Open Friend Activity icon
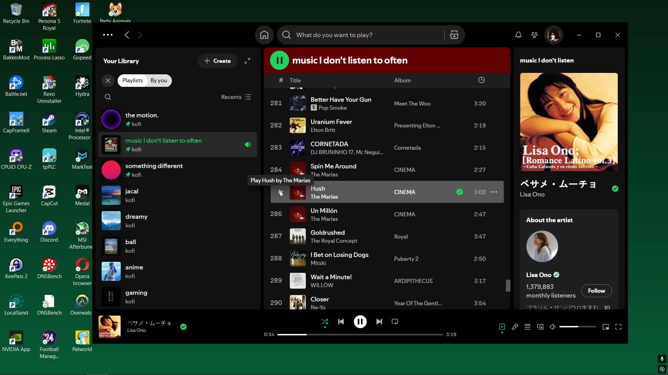The image size is (668, 375). click(534, 35)
